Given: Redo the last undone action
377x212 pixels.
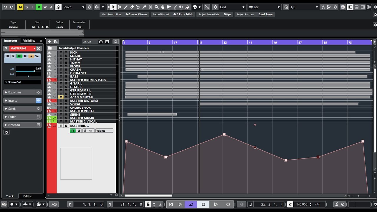Looking at the screenshot, I should (11, 7).
